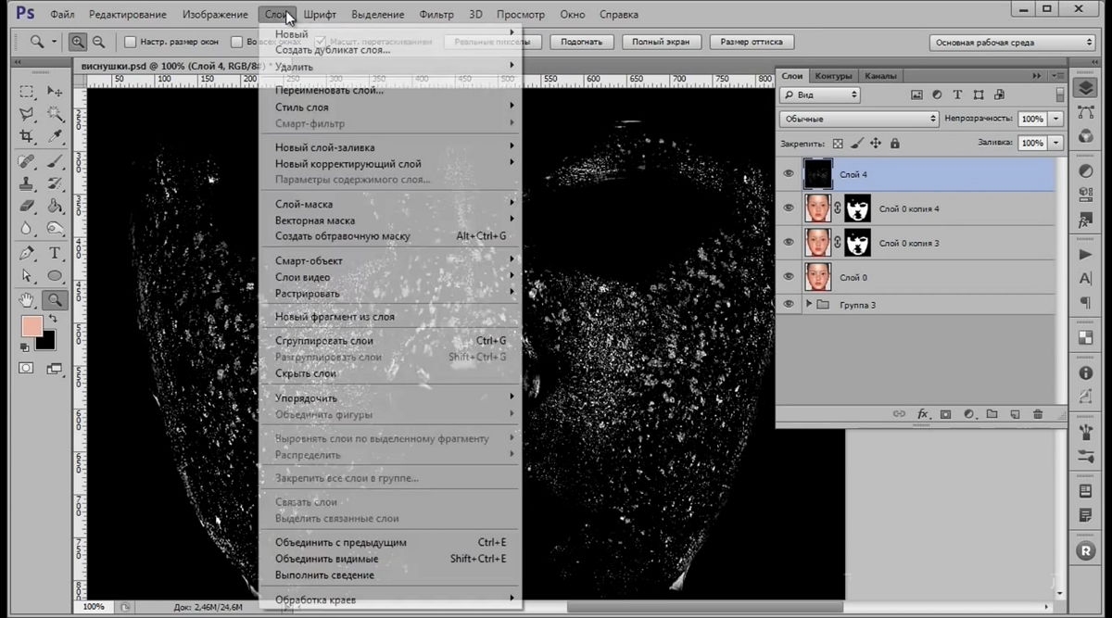The width and height of the screenshot is (1112, 618).
Task: Toggle visibility of layer Слой 0
Action: click(789, 276)
